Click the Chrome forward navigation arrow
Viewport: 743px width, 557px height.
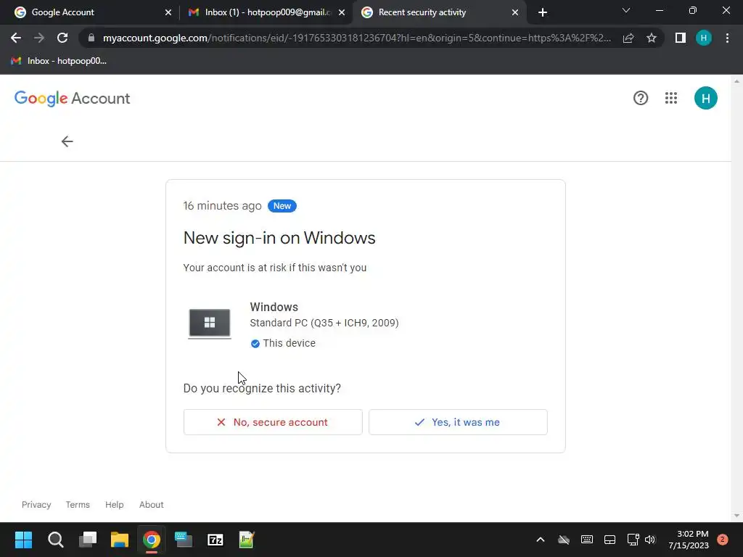(x=39, y=38)
